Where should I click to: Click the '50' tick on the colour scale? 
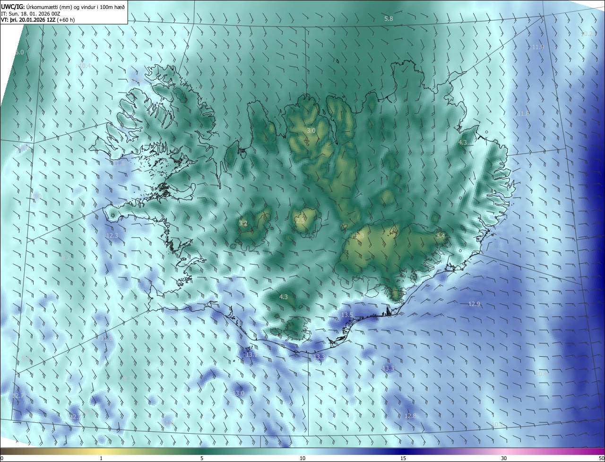click(601, 458)
